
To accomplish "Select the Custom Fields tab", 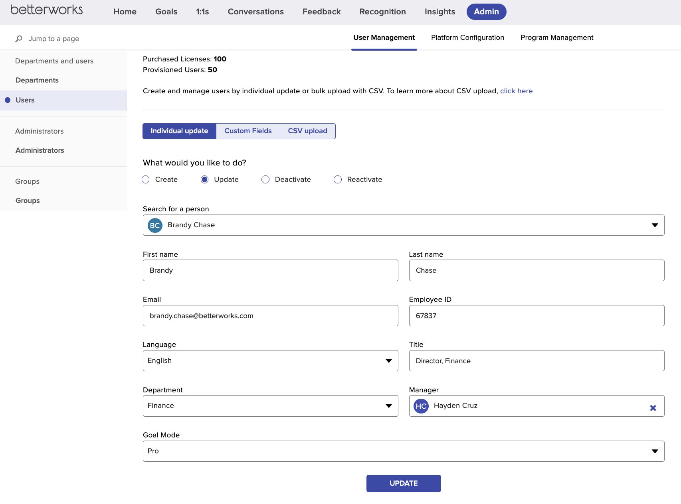I will pos(248,131).
